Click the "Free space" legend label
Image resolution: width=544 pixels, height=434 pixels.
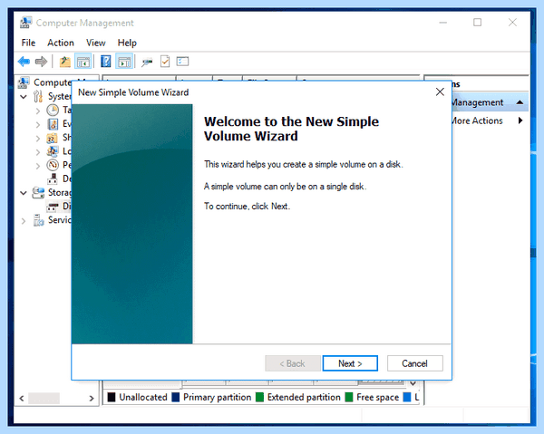point(378,397)
